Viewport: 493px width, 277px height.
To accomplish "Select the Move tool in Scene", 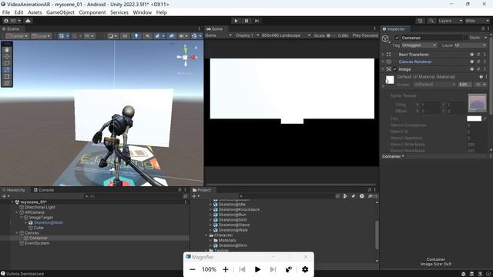I will click(7, 56).
